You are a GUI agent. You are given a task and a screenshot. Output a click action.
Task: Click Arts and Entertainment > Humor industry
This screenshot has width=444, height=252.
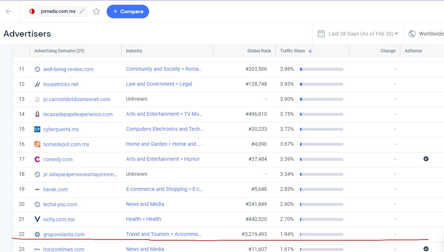point(163,159)
